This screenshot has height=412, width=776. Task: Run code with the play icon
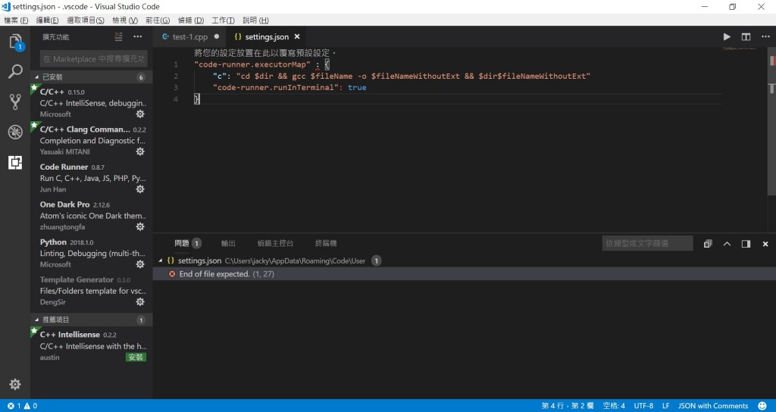(x=727, y=36)
